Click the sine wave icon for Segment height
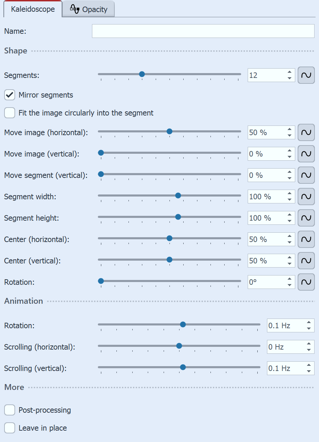319x442 pixels. coord(306,218)
